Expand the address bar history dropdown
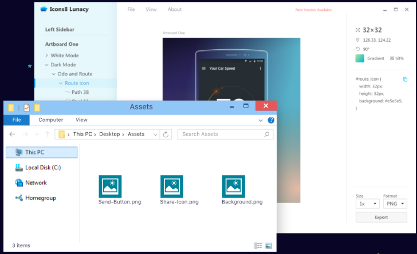Screen dimensions: 417x254 156,134
